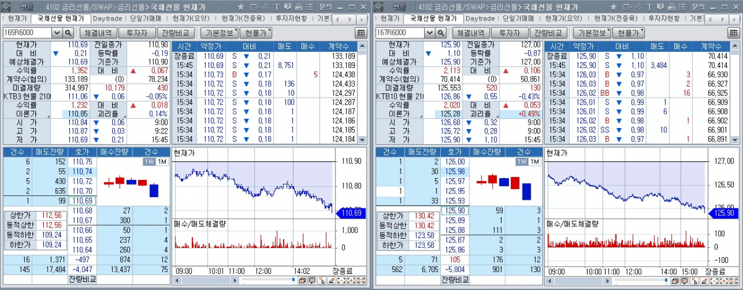Select ask price 126,00 in right order book
743x290 pixels.
pos(456,161)
